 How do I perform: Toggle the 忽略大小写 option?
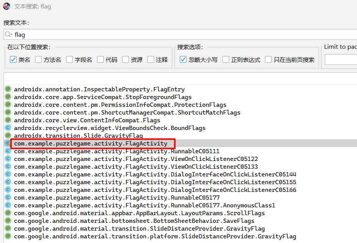point(183,60)
